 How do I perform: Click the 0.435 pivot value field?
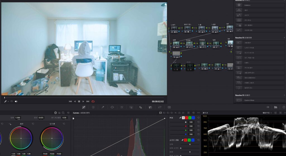pyautogui.click(x=41, y=118)
